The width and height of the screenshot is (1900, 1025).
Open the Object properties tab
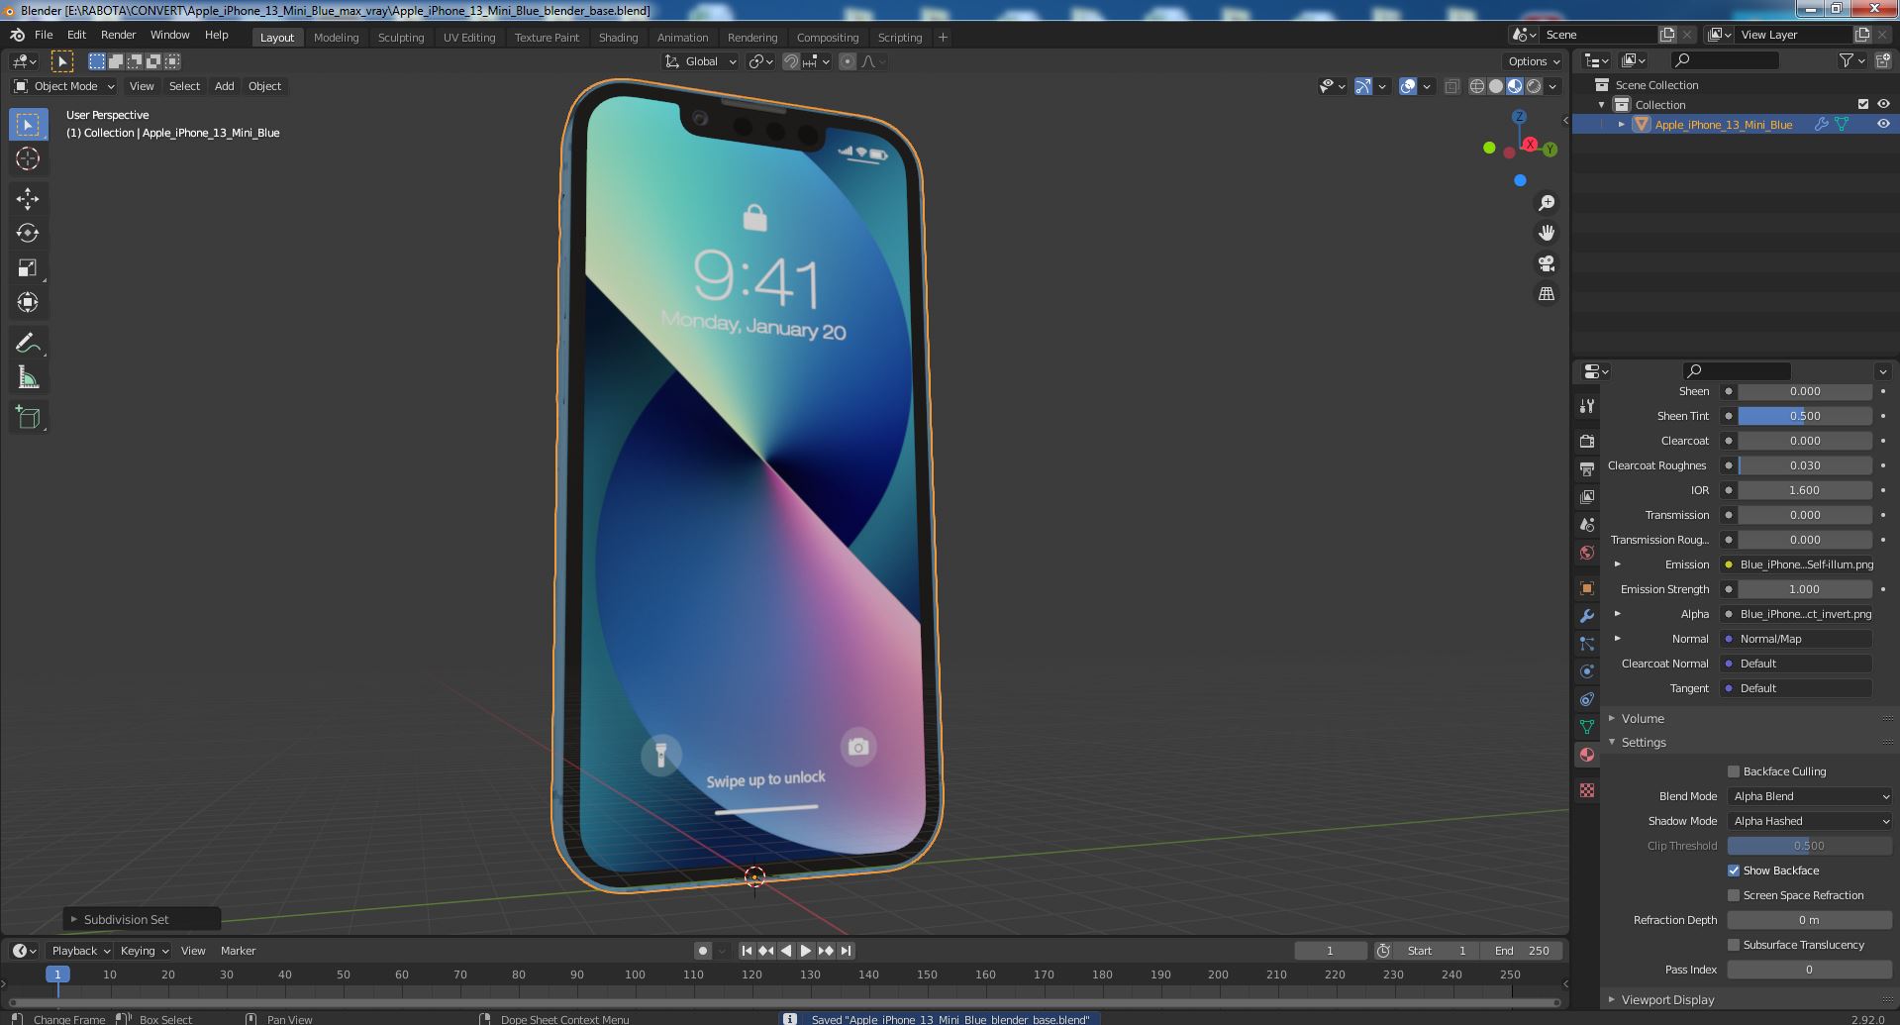tap(1587, 588)
